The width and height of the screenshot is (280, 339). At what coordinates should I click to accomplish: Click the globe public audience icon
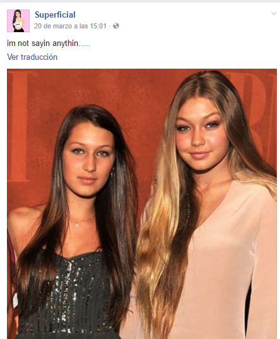[116, 26]
